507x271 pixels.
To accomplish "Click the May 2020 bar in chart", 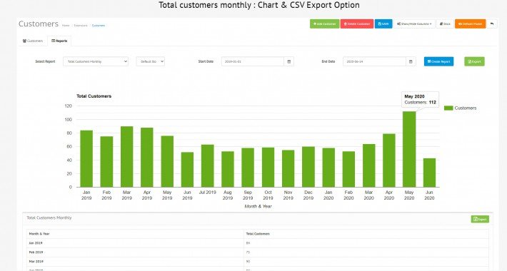I will 409,149.
